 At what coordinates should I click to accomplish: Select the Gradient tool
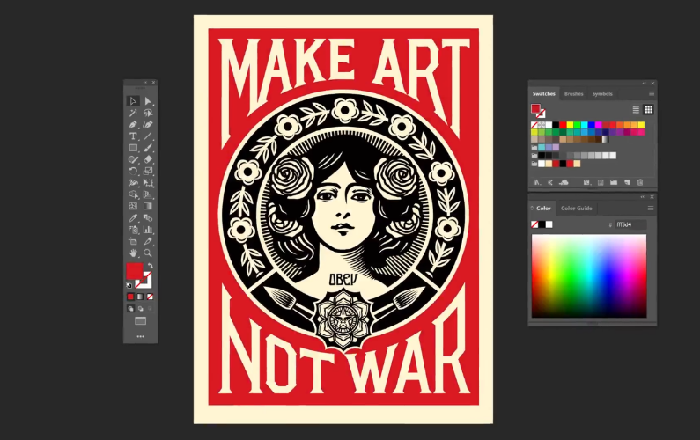148,206
